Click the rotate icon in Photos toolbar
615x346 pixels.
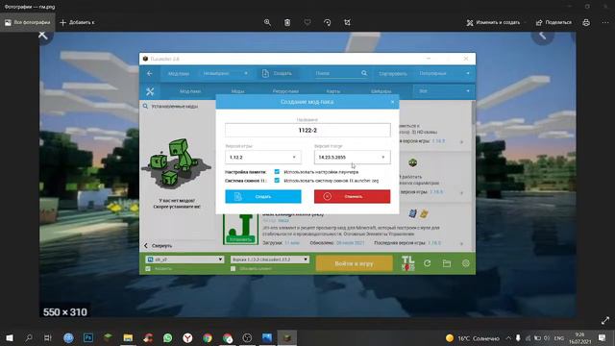tap(328, 22)
